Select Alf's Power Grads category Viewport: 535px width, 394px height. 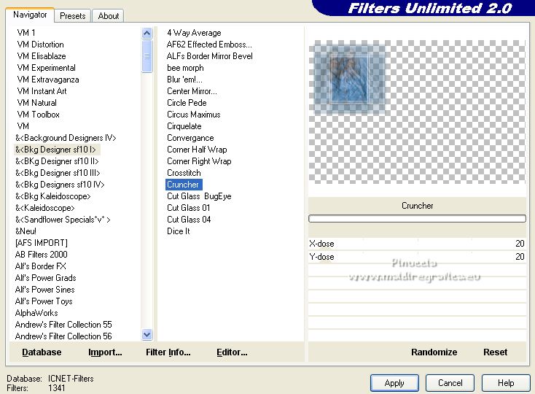click(45, 277)
